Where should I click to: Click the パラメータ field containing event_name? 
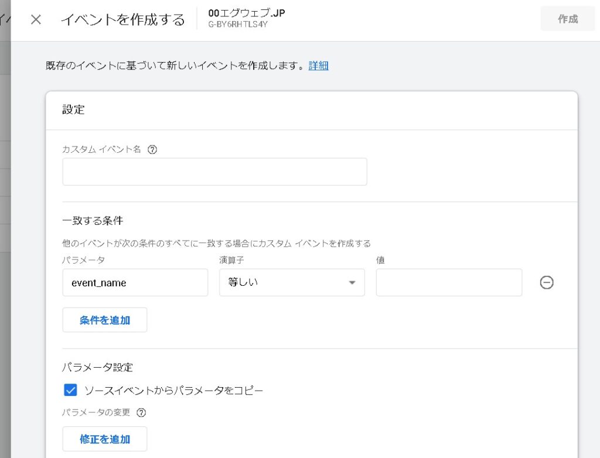pyautogui.click(x=135, y=283)
